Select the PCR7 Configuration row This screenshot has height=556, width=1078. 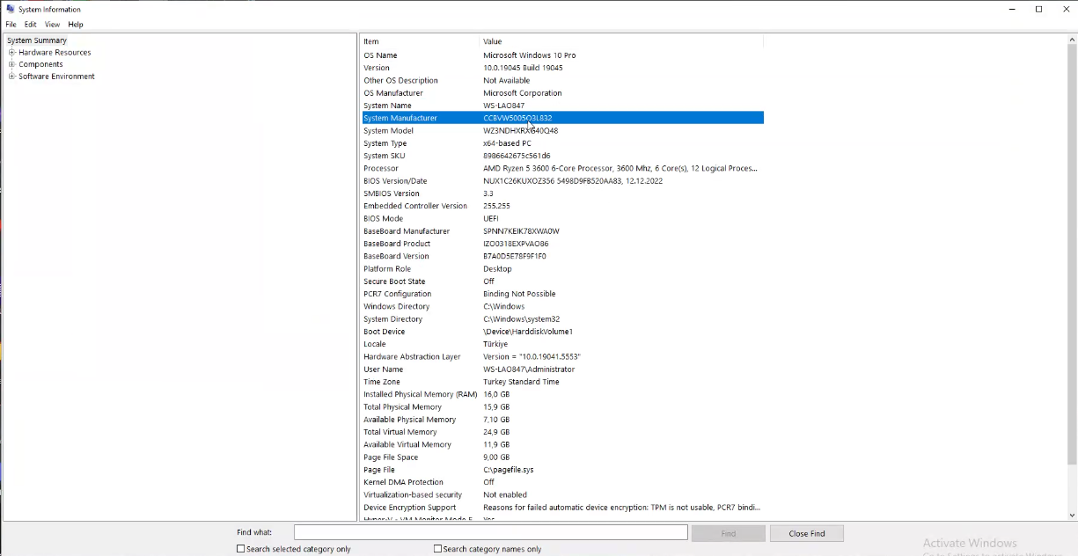pos(563,294)
